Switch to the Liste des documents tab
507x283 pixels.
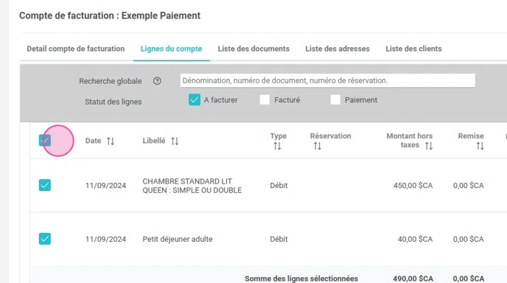[253, 49]
